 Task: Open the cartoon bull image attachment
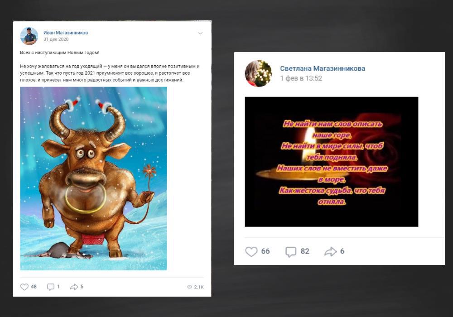pyautogui.click(x=93, y=178)
